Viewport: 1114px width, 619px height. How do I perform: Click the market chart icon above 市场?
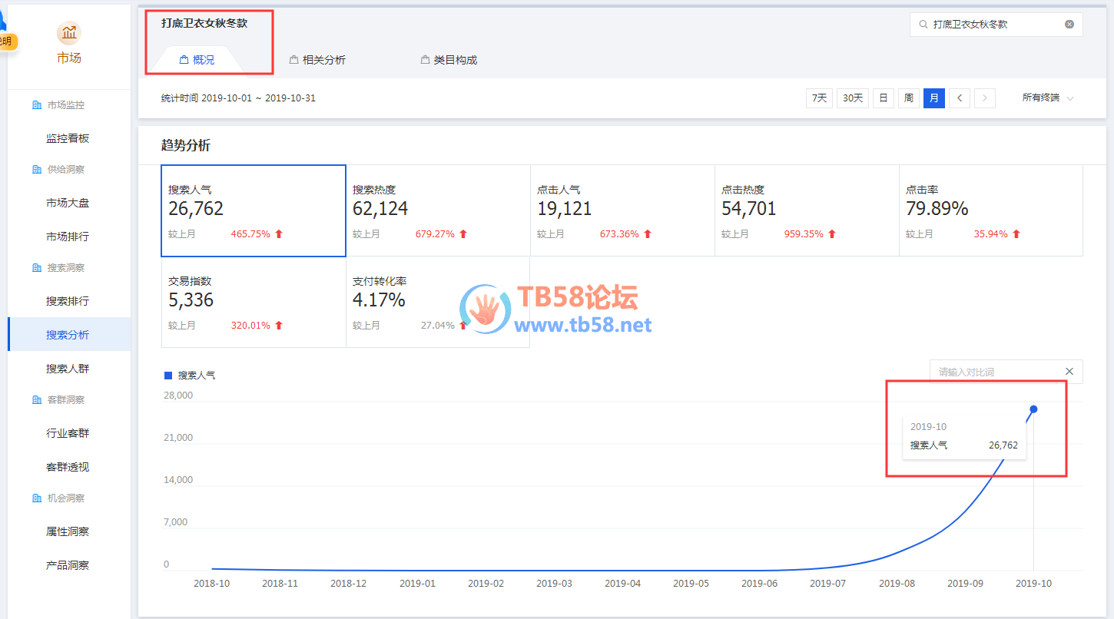tap(69, 33)
